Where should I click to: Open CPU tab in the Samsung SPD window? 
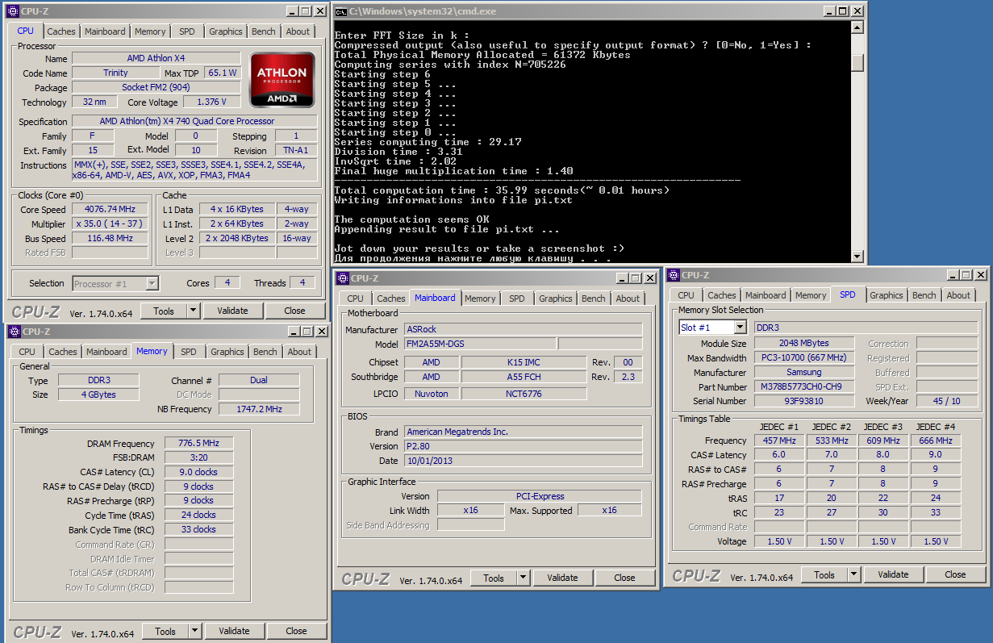(686, 295)
